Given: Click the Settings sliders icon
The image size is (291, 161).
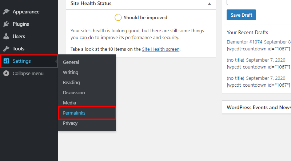Looking at the screenshot, I should [x=6, y=61].
